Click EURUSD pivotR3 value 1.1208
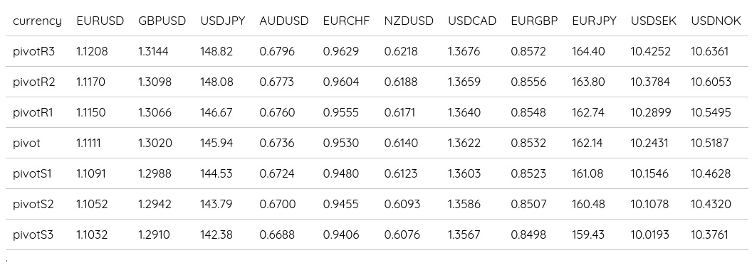 pos(92,51)
